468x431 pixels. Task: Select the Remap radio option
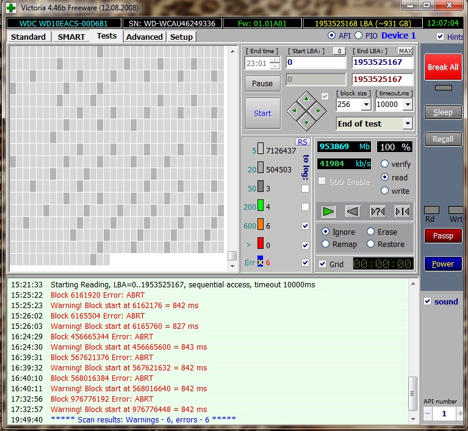point(326,244)
